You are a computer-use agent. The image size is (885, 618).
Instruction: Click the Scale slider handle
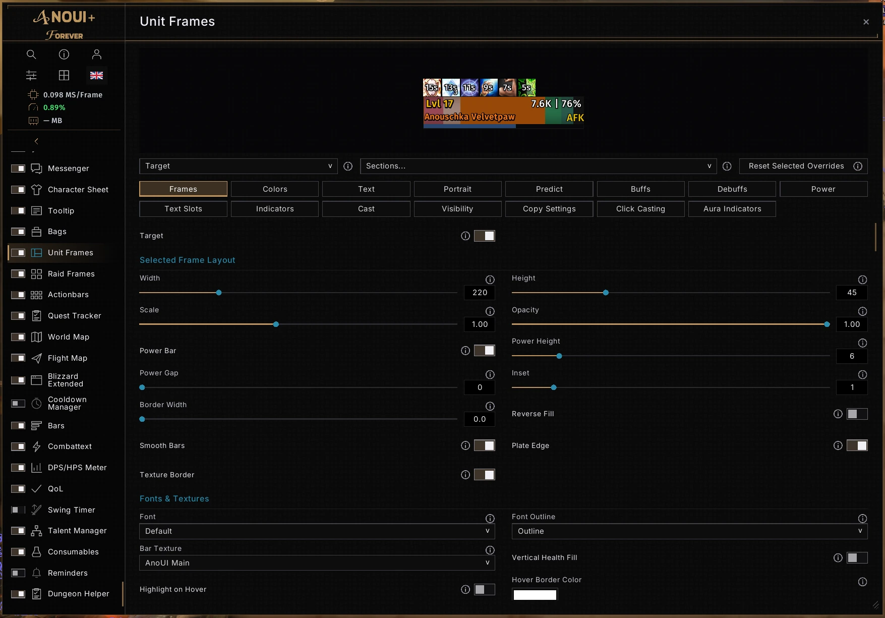pos(276,324)
